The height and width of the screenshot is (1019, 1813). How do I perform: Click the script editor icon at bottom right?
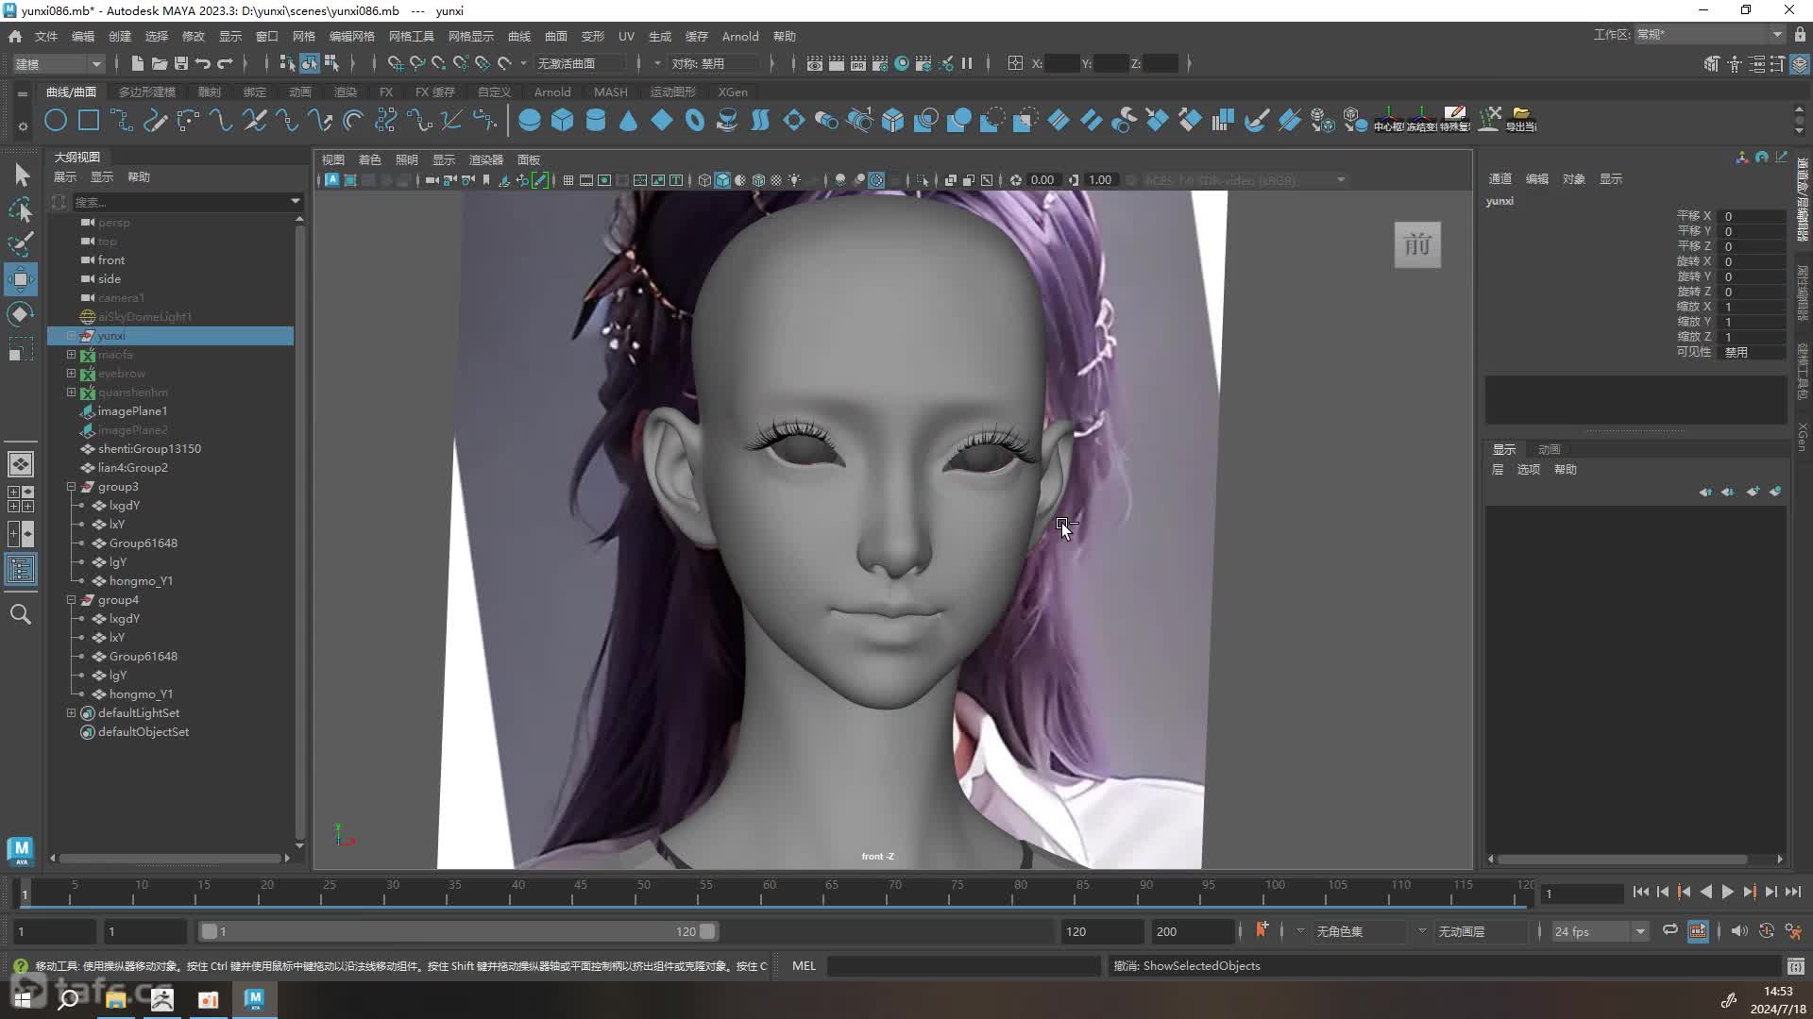[x=1796, y=966]
